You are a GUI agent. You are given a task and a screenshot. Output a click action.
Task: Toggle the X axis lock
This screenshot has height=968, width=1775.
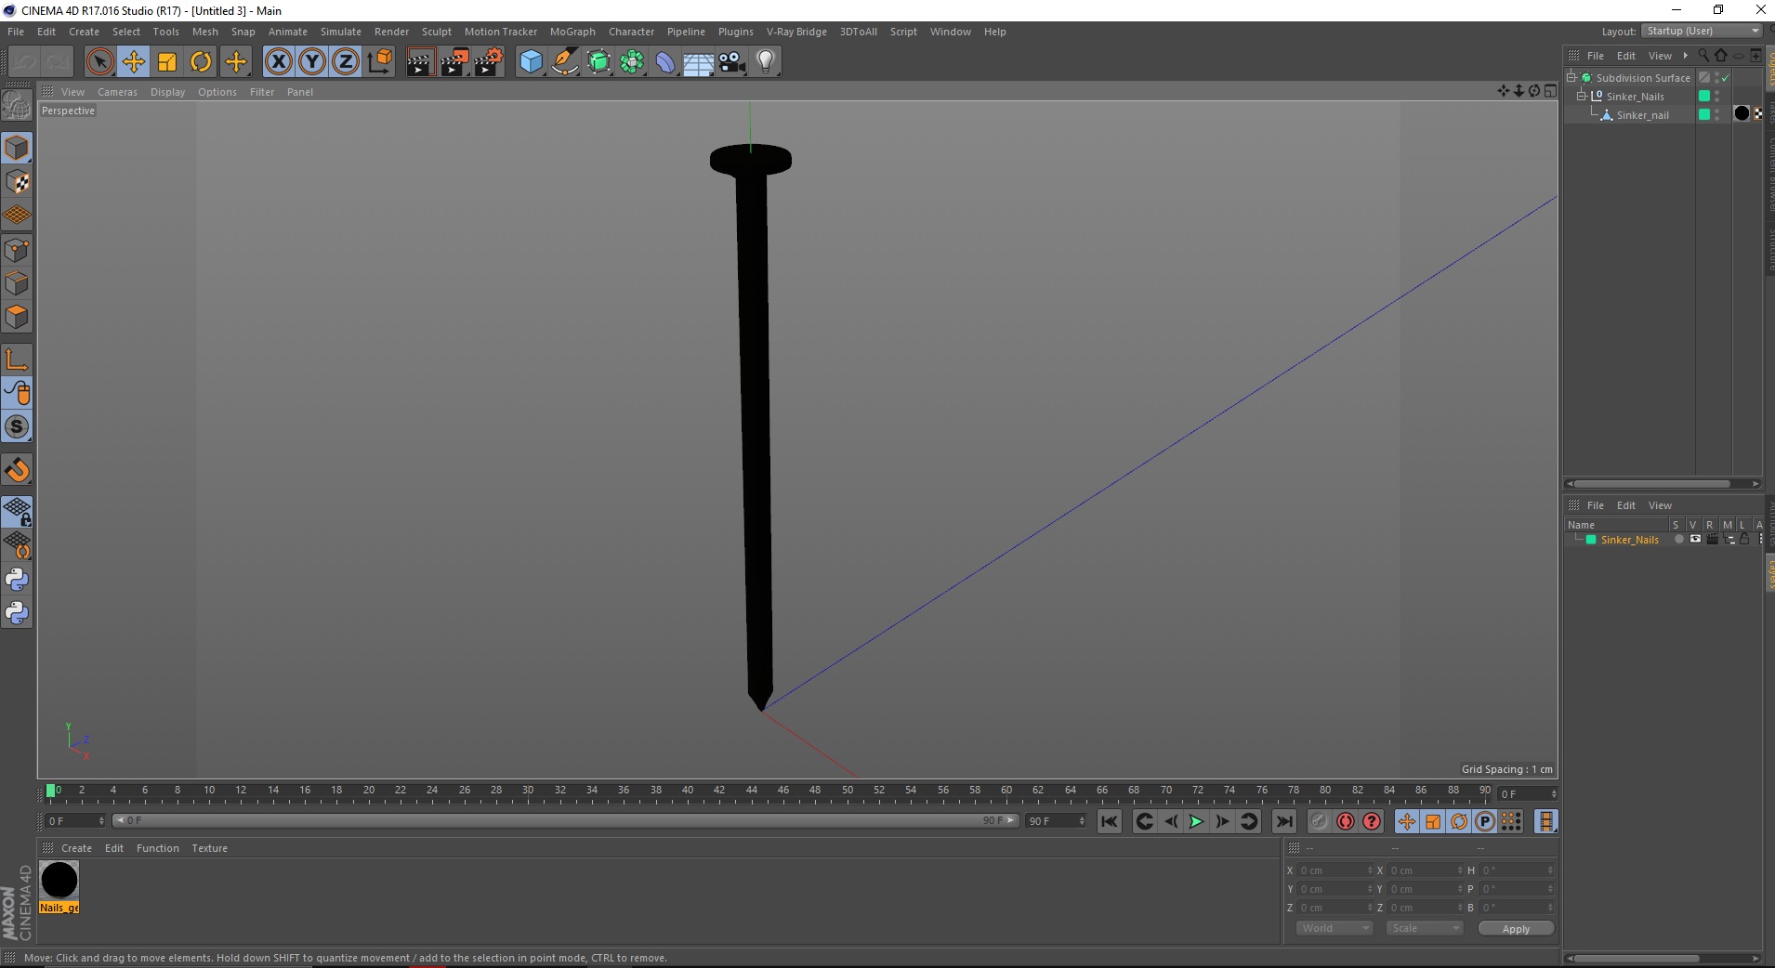coord(278,62)
